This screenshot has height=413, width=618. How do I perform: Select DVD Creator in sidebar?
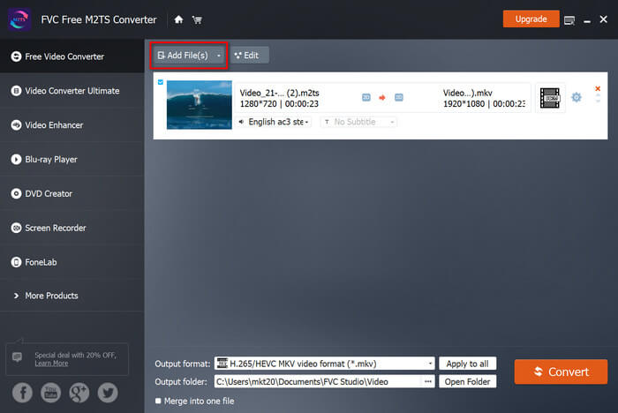pyautogui.click(x=72, y=194)
